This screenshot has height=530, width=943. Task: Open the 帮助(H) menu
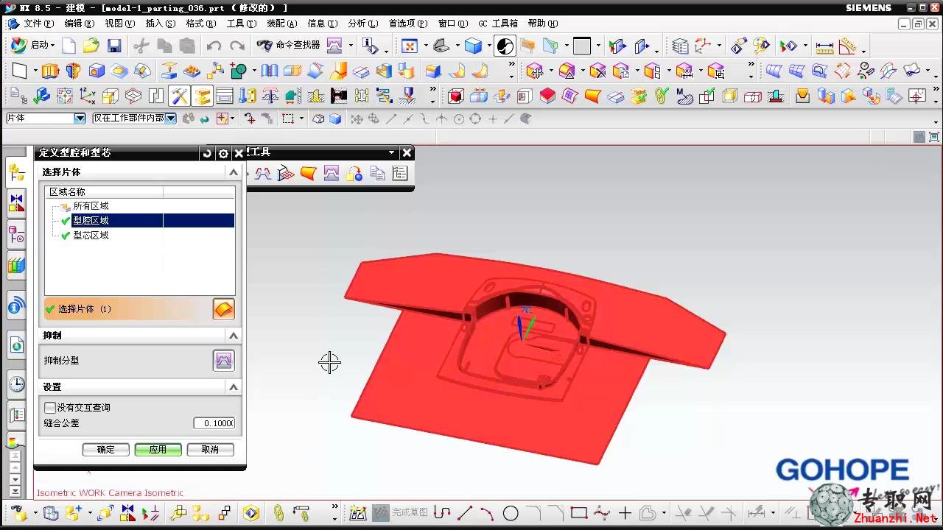click(543, 24)
